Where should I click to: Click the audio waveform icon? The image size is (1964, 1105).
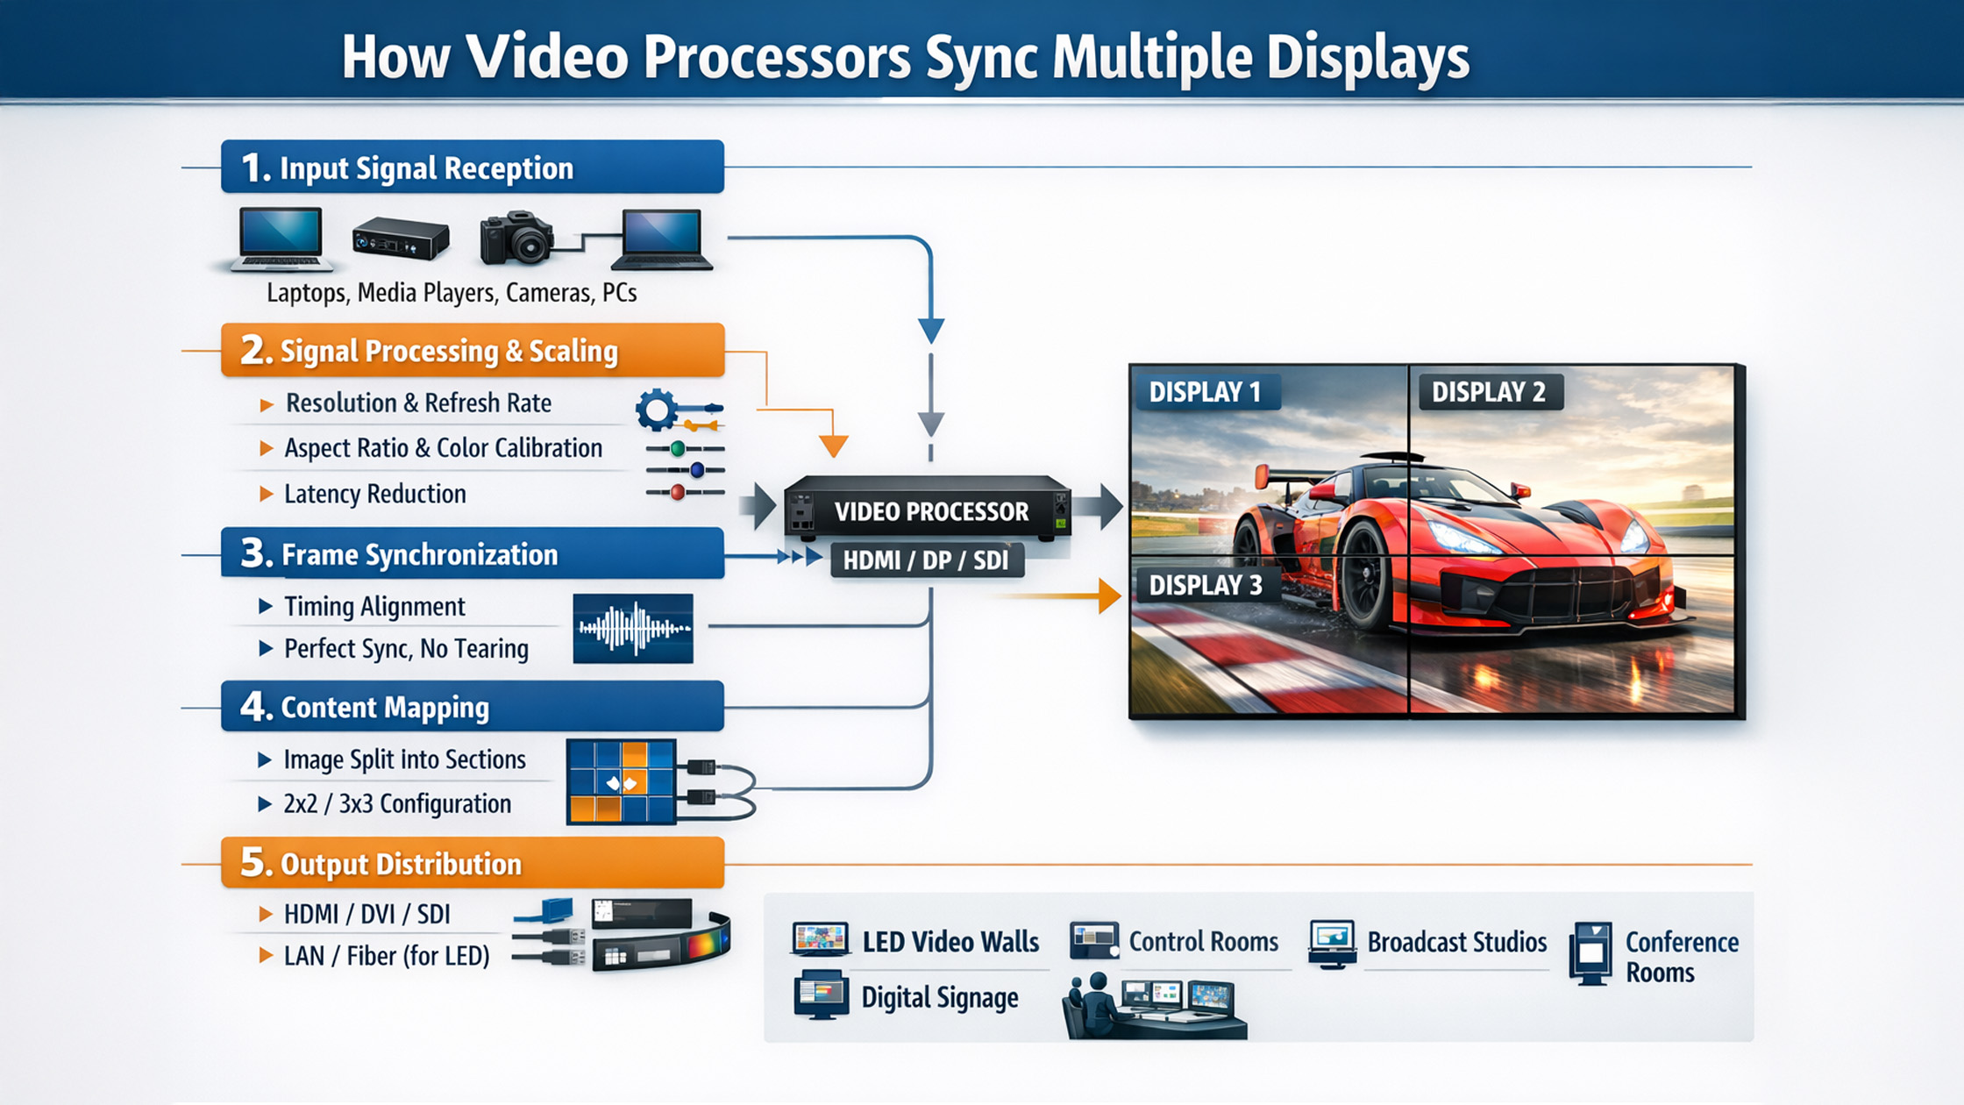pos(632,628)
